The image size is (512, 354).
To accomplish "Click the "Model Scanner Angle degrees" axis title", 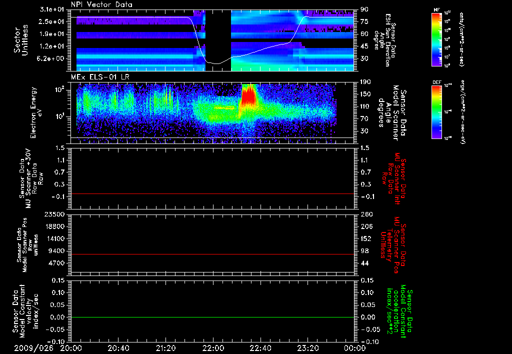I will [392, 112].
